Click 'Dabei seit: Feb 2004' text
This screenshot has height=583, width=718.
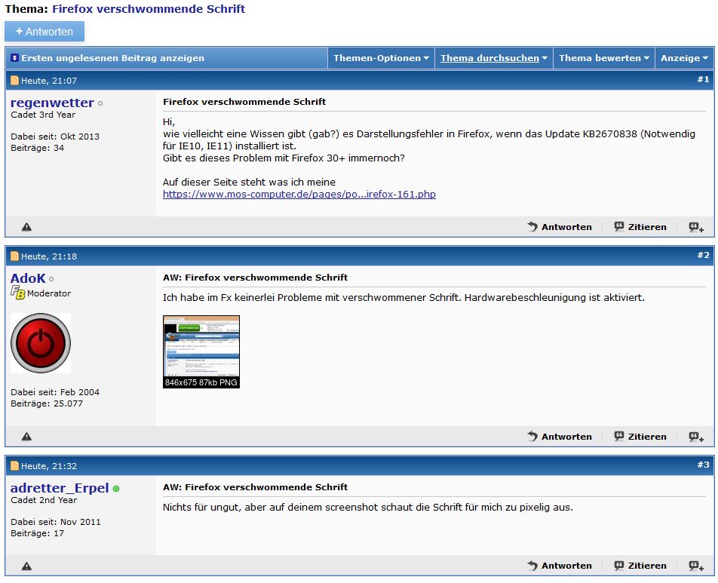coord(55,392)
